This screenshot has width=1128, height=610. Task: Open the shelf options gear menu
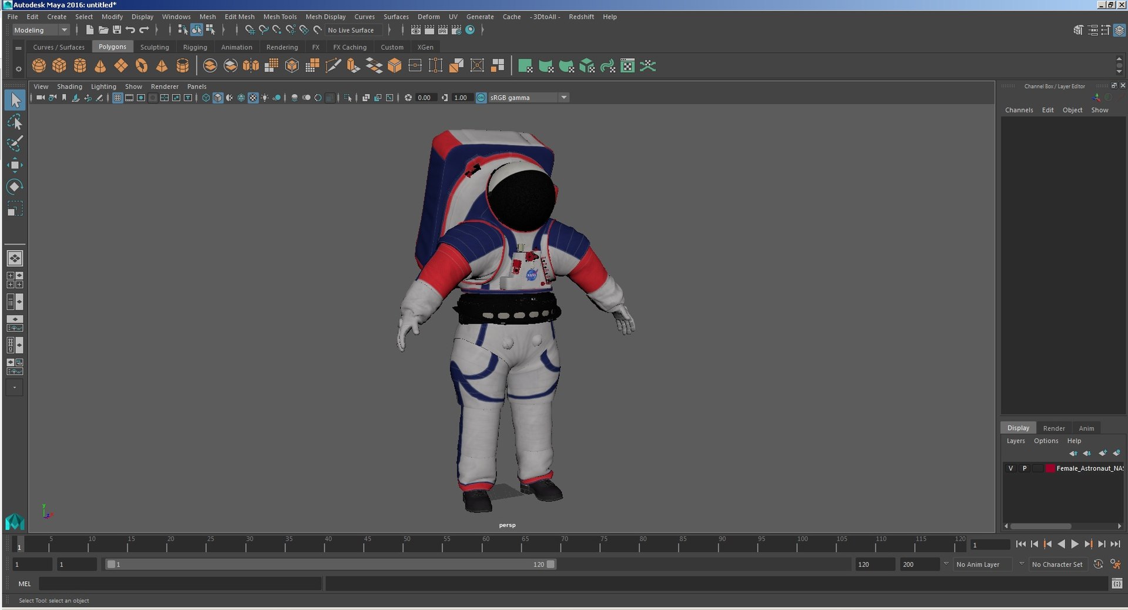(x=18, y=69)
